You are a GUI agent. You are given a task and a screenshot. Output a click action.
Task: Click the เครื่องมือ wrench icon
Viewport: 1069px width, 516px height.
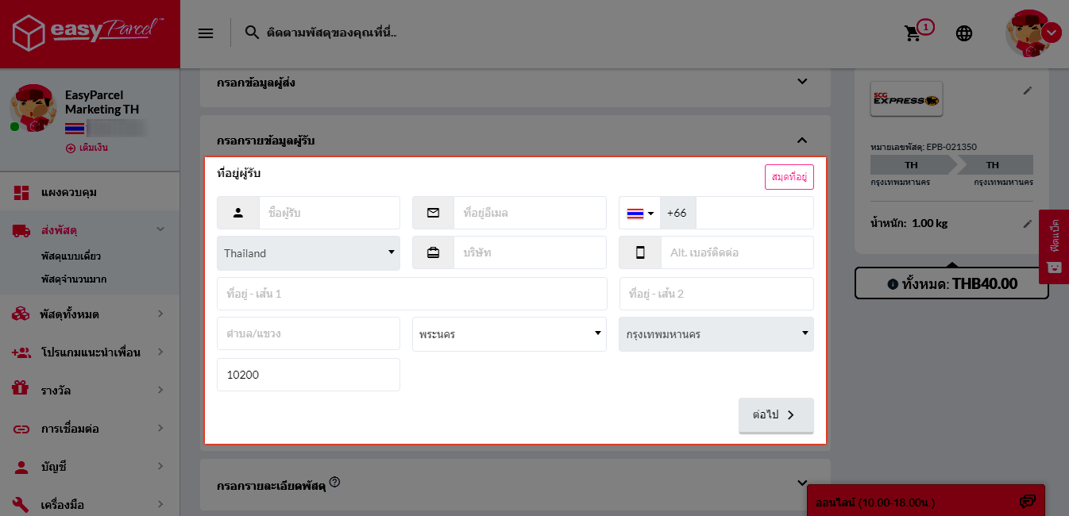(x=21, y=505)
